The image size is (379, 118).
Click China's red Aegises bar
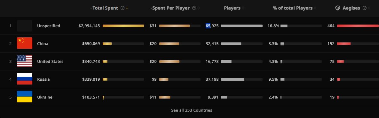coord(344,44)
